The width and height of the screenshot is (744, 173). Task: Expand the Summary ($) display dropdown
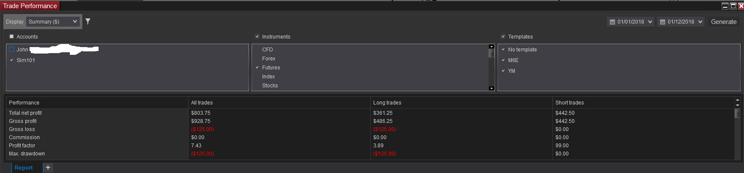53,21
